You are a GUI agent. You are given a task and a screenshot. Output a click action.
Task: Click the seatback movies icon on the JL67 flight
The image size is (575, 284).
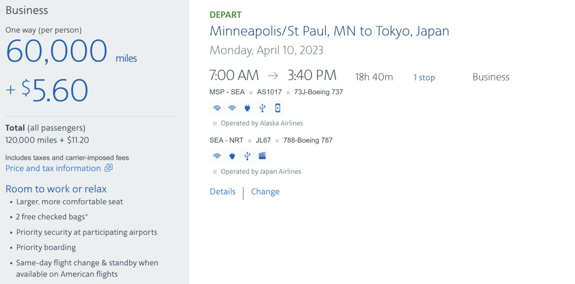click(262, 156)
